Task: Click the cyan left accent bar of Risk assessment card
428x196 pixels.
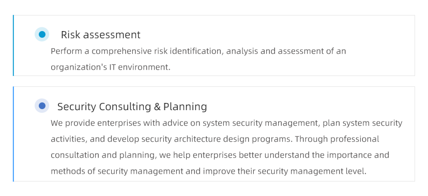Action: 13,46
